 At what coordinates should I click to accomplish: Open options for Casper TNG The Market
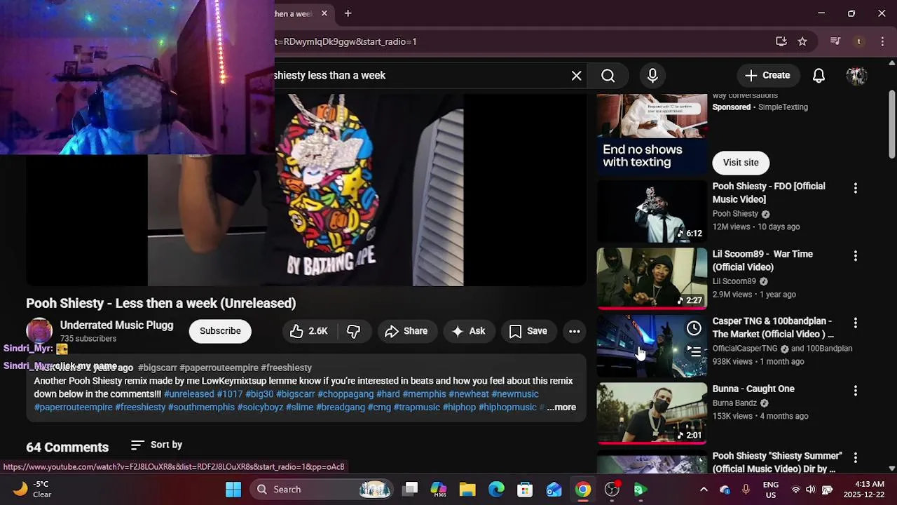click(x=855, y=323)
